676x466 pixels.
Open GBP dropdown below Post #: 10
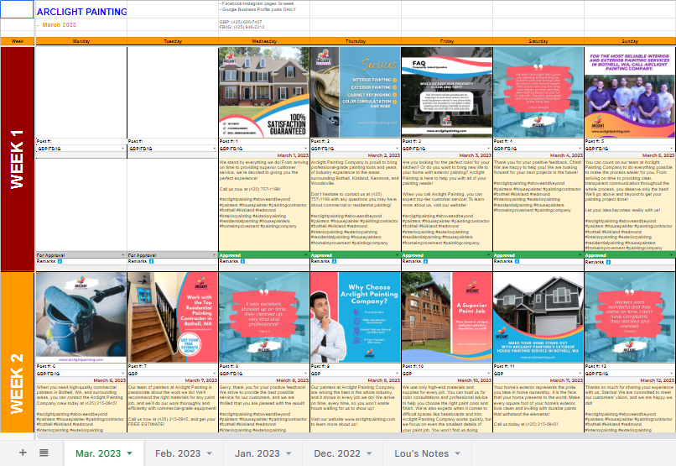(x=488, y=374)
